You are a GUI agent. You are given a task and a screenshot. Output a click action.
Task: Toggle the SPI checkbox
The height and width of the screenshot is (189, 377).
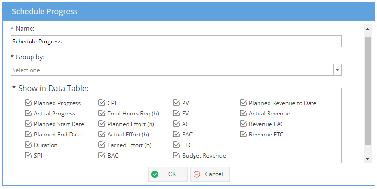[28, 156]
